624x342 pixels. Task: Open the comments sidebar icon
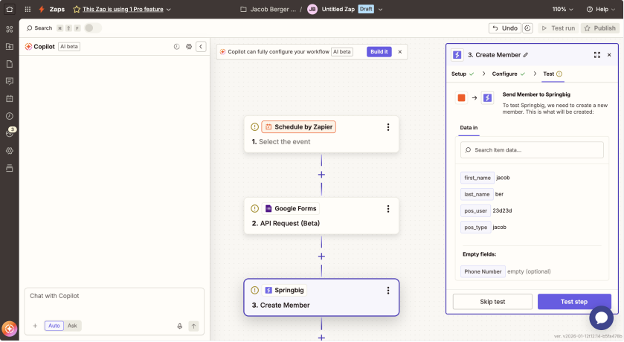[x=10, y=81]
